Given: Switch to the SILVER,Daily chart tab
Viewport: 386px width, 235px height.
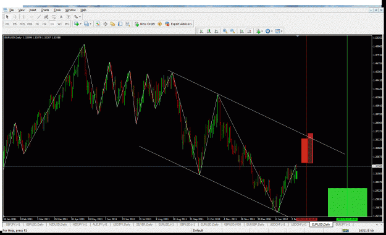Looking at the screenshot, I should point(145,224).
